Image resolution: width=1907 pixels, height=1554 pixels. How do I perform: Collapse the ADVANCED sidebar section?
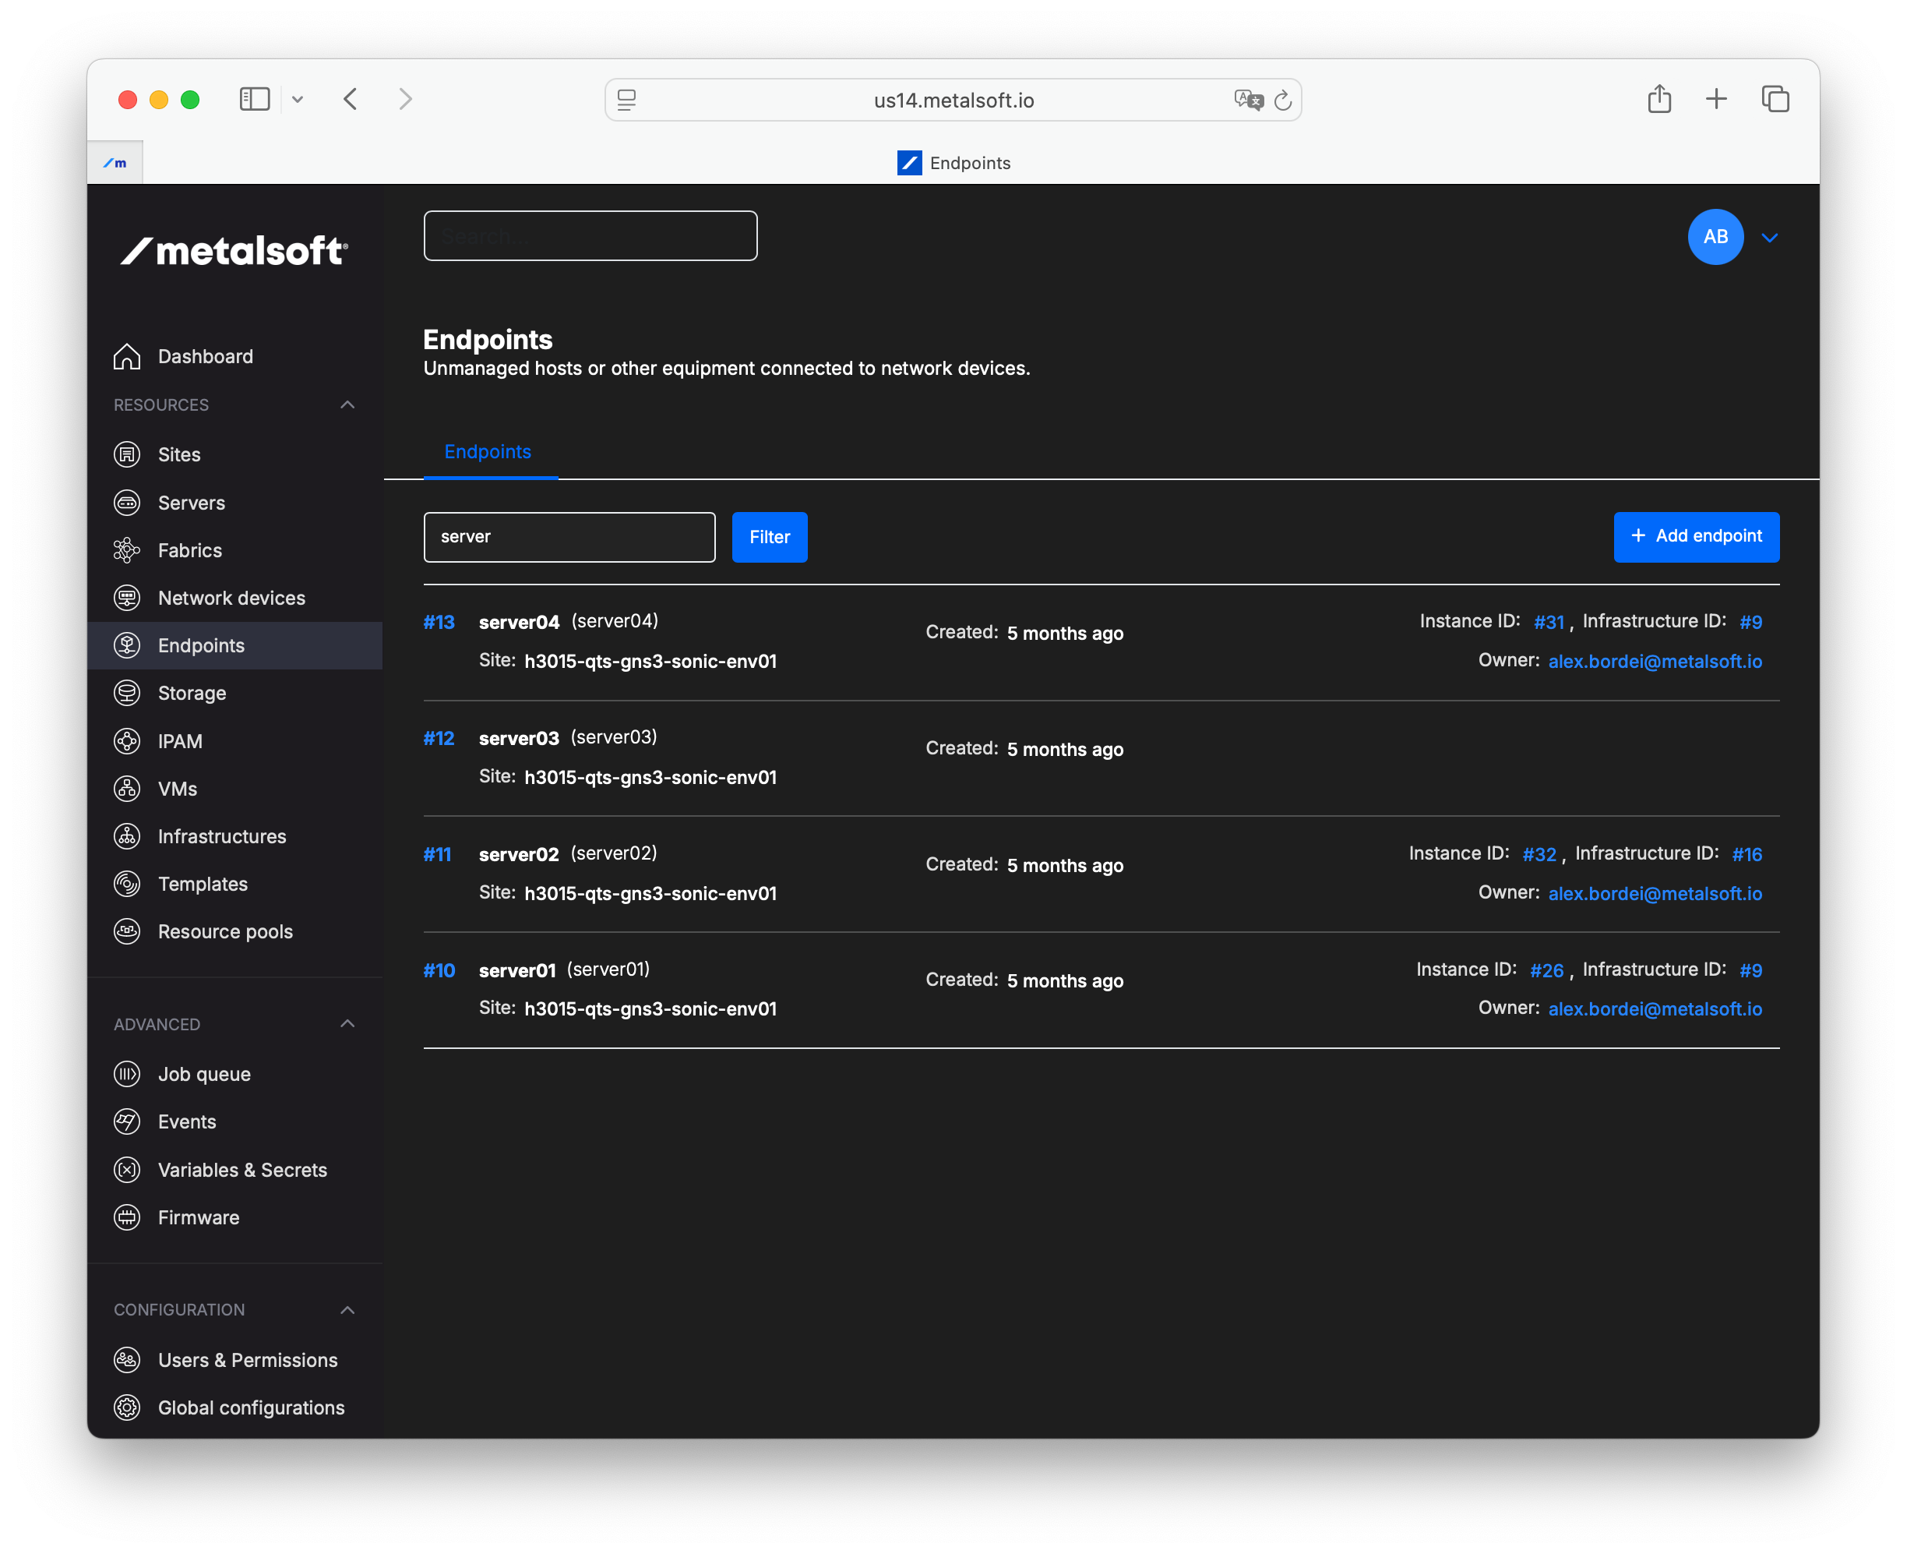pyautogui.click(x=347, y=1023)
